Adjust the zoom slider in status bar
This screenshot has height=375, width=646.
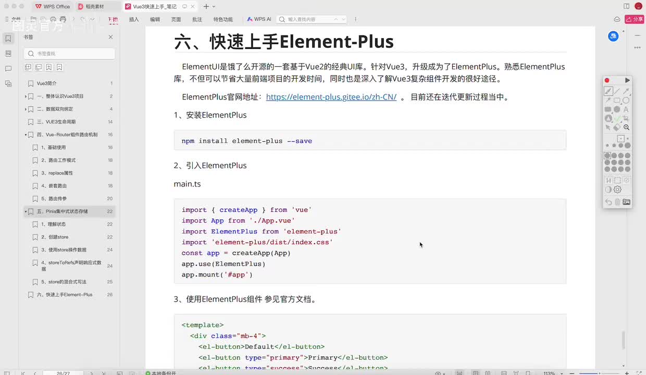click(599, 373)
